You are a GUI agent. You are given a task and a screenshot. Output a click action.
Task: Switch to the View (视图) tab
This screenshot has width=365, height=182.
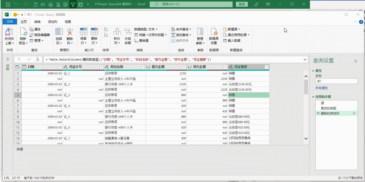point(68,22)
